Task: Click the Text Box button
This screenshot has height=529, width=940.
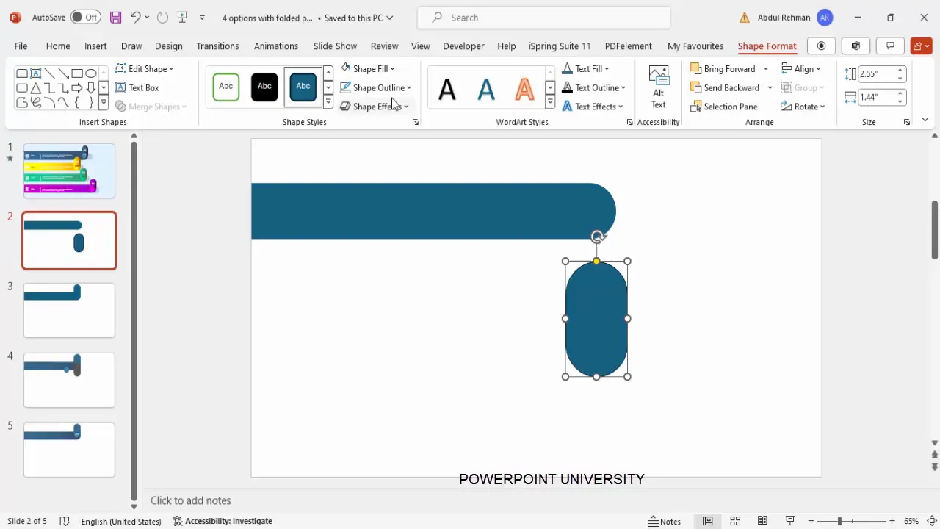Action: pos(137,87)
